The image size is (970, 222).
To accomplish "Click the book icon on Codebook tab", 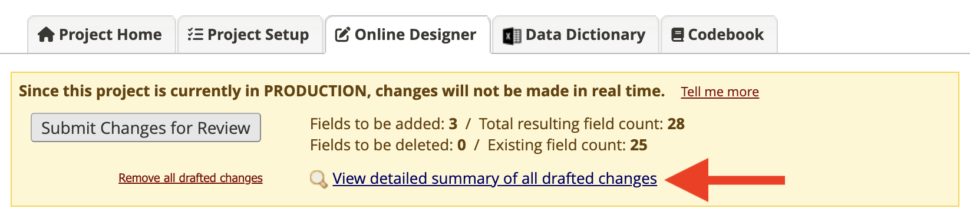I will pos(678,35).
